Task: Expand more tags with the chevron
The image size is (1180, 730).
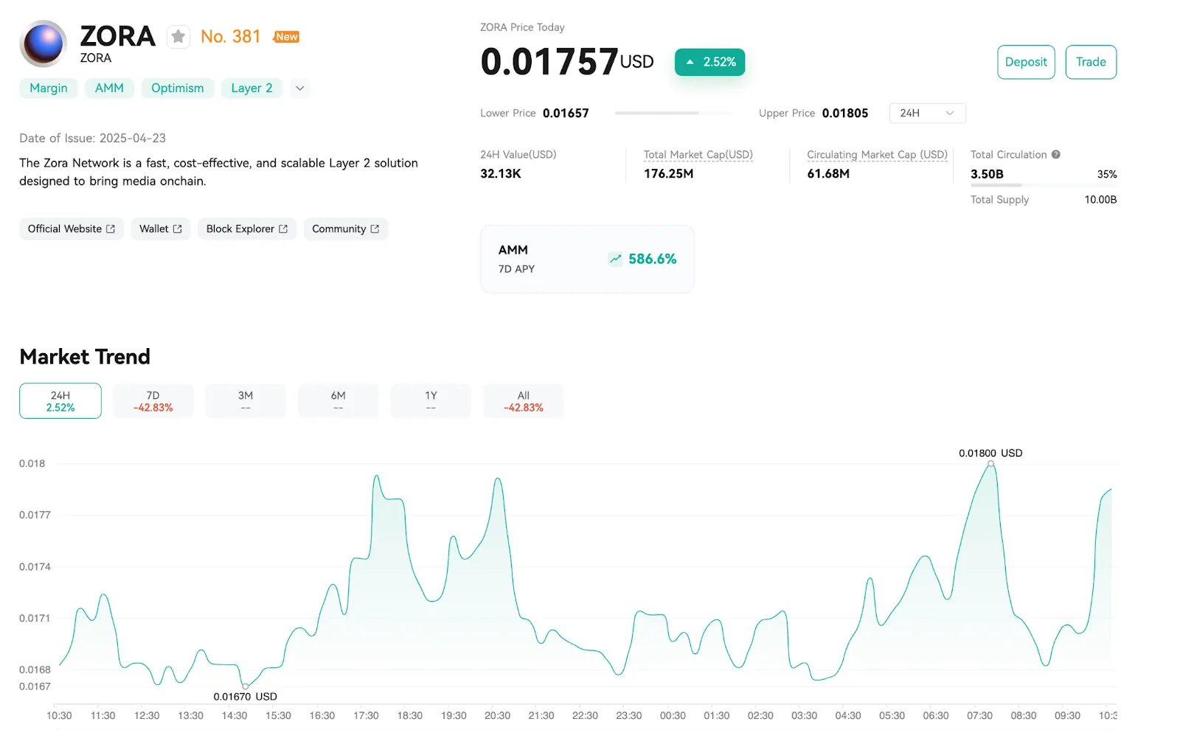Action: (300, 88)
